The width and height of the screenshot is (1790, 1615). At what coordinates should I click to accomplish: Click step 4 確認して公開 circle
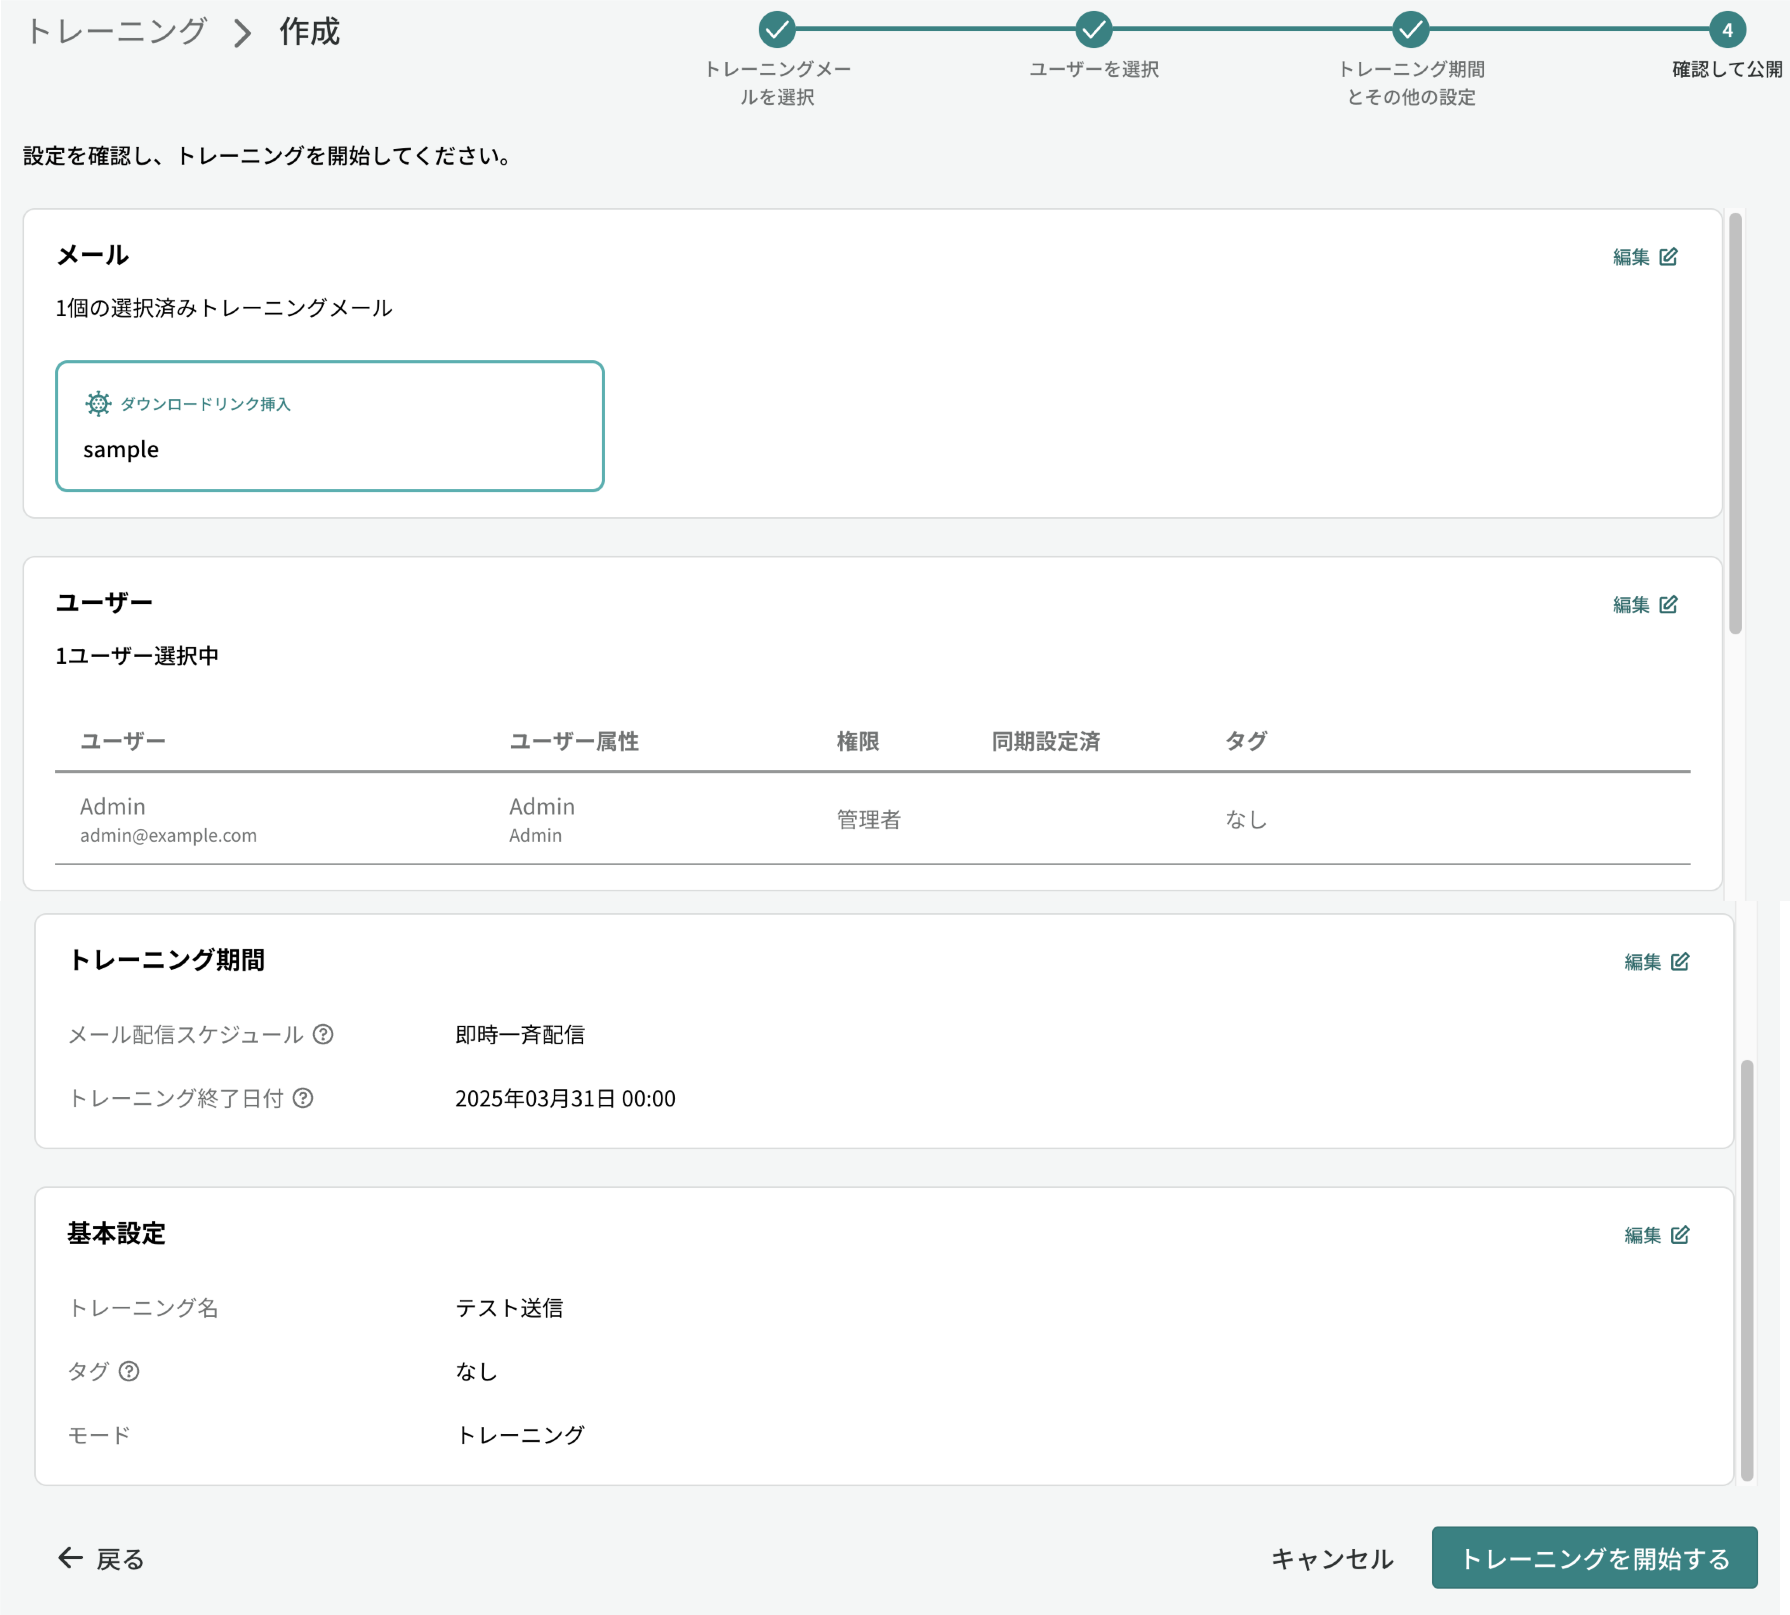click(x=1727, y=29)
